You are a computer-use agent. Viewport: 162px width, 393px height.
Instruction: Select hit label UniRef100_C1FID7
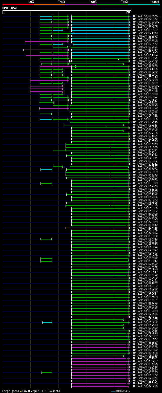(145, 114)
